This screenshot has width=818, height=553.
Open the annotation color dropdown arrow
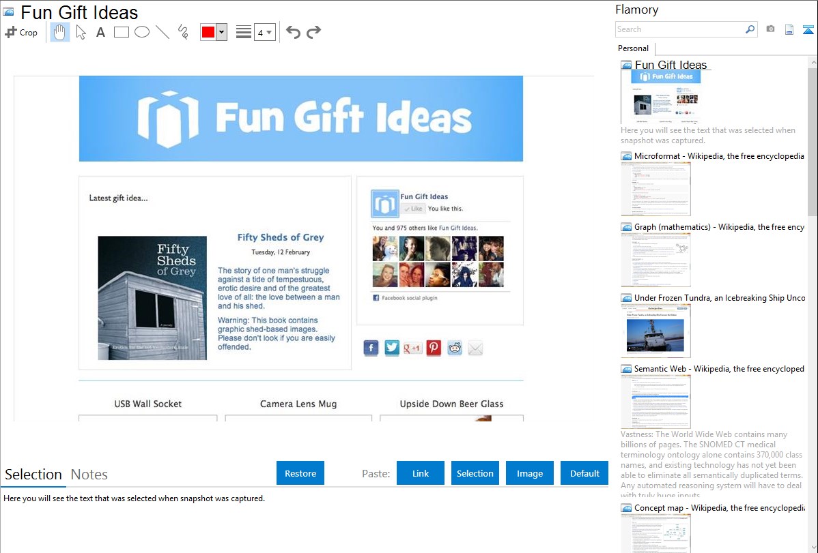click(x=222, y=32)
